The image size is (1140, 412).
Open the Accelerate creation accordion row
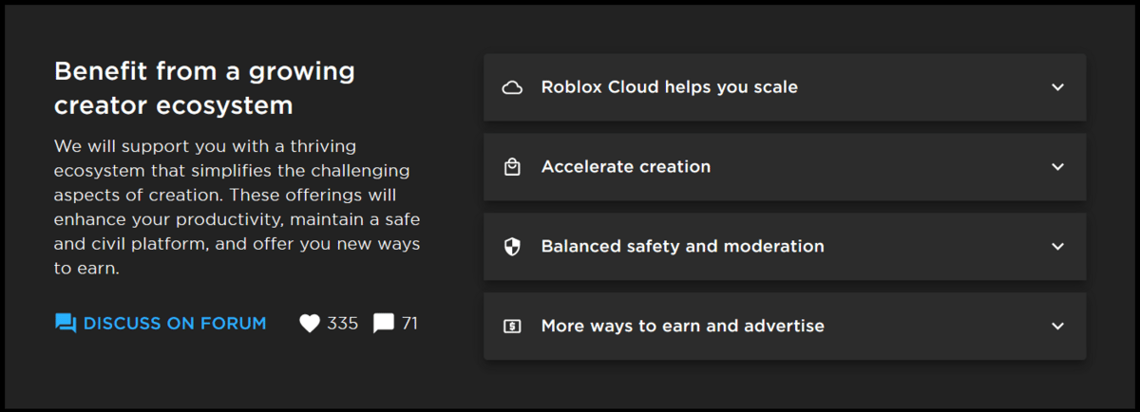pos(785,167)
